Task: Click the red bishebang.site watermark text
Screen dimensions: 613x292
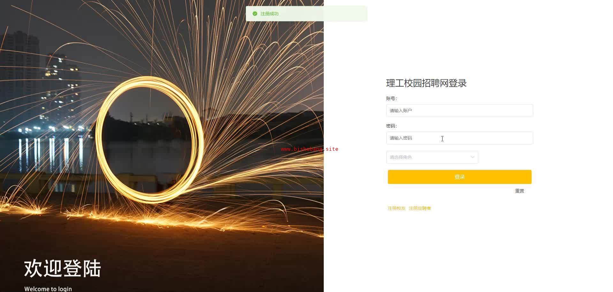Action: pyautogui.click(x=309, y=149)
